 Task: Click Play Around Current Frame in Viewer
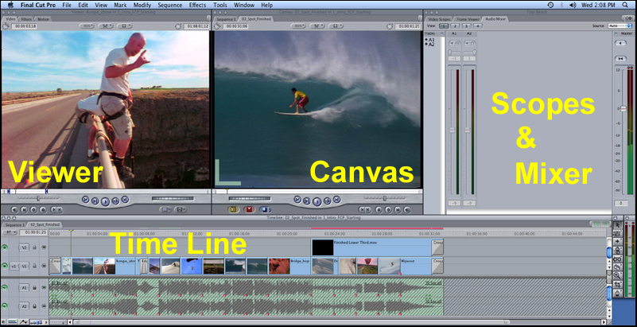(x=115, y=200)
